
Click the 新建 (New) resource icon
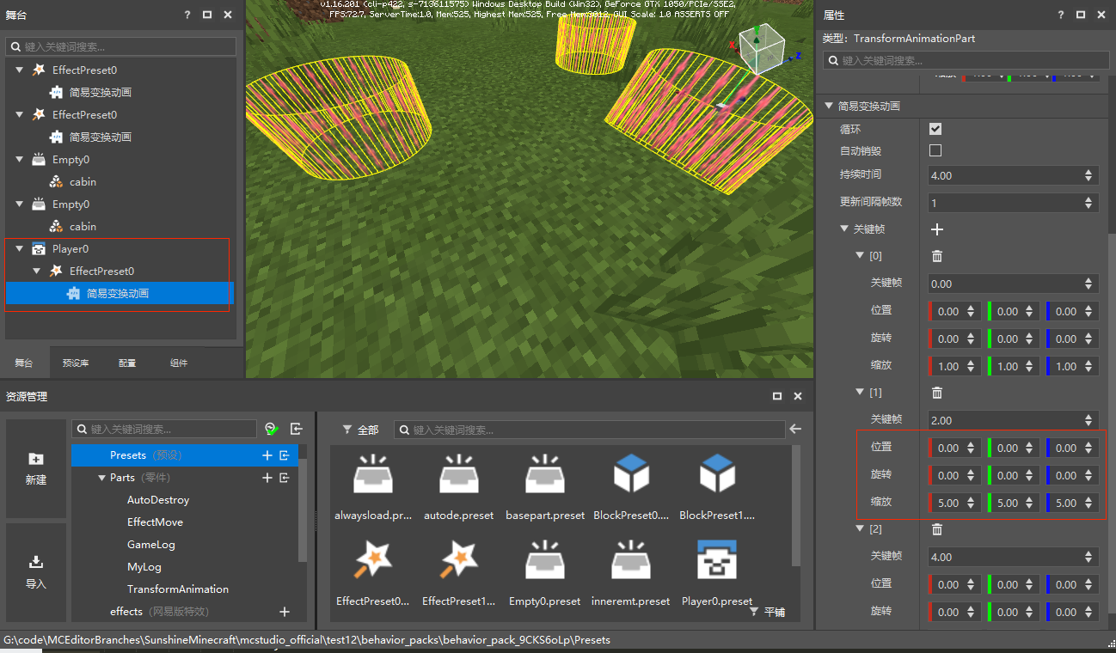(36, 467)
